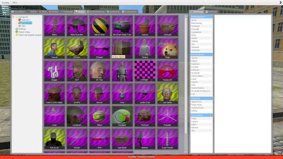Click the arrow at top-right corner

pos(281,3)
